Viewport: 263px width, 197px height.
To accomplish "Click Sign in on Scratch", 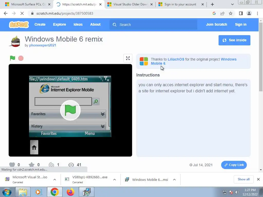I will click(241, 24).
